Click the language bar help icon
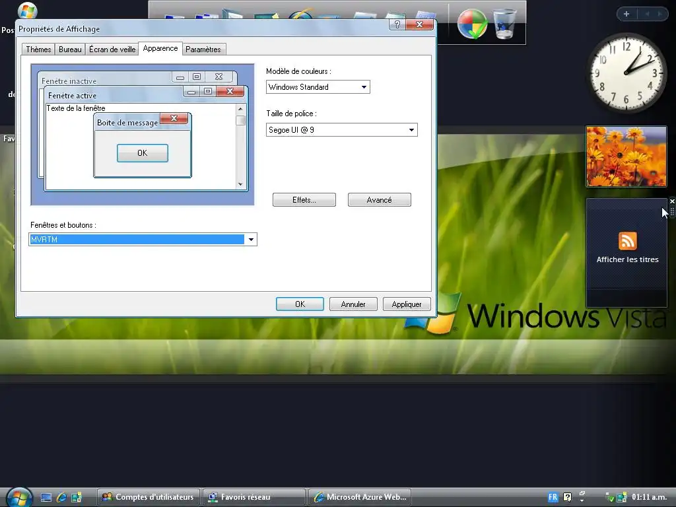 (567, 497)
